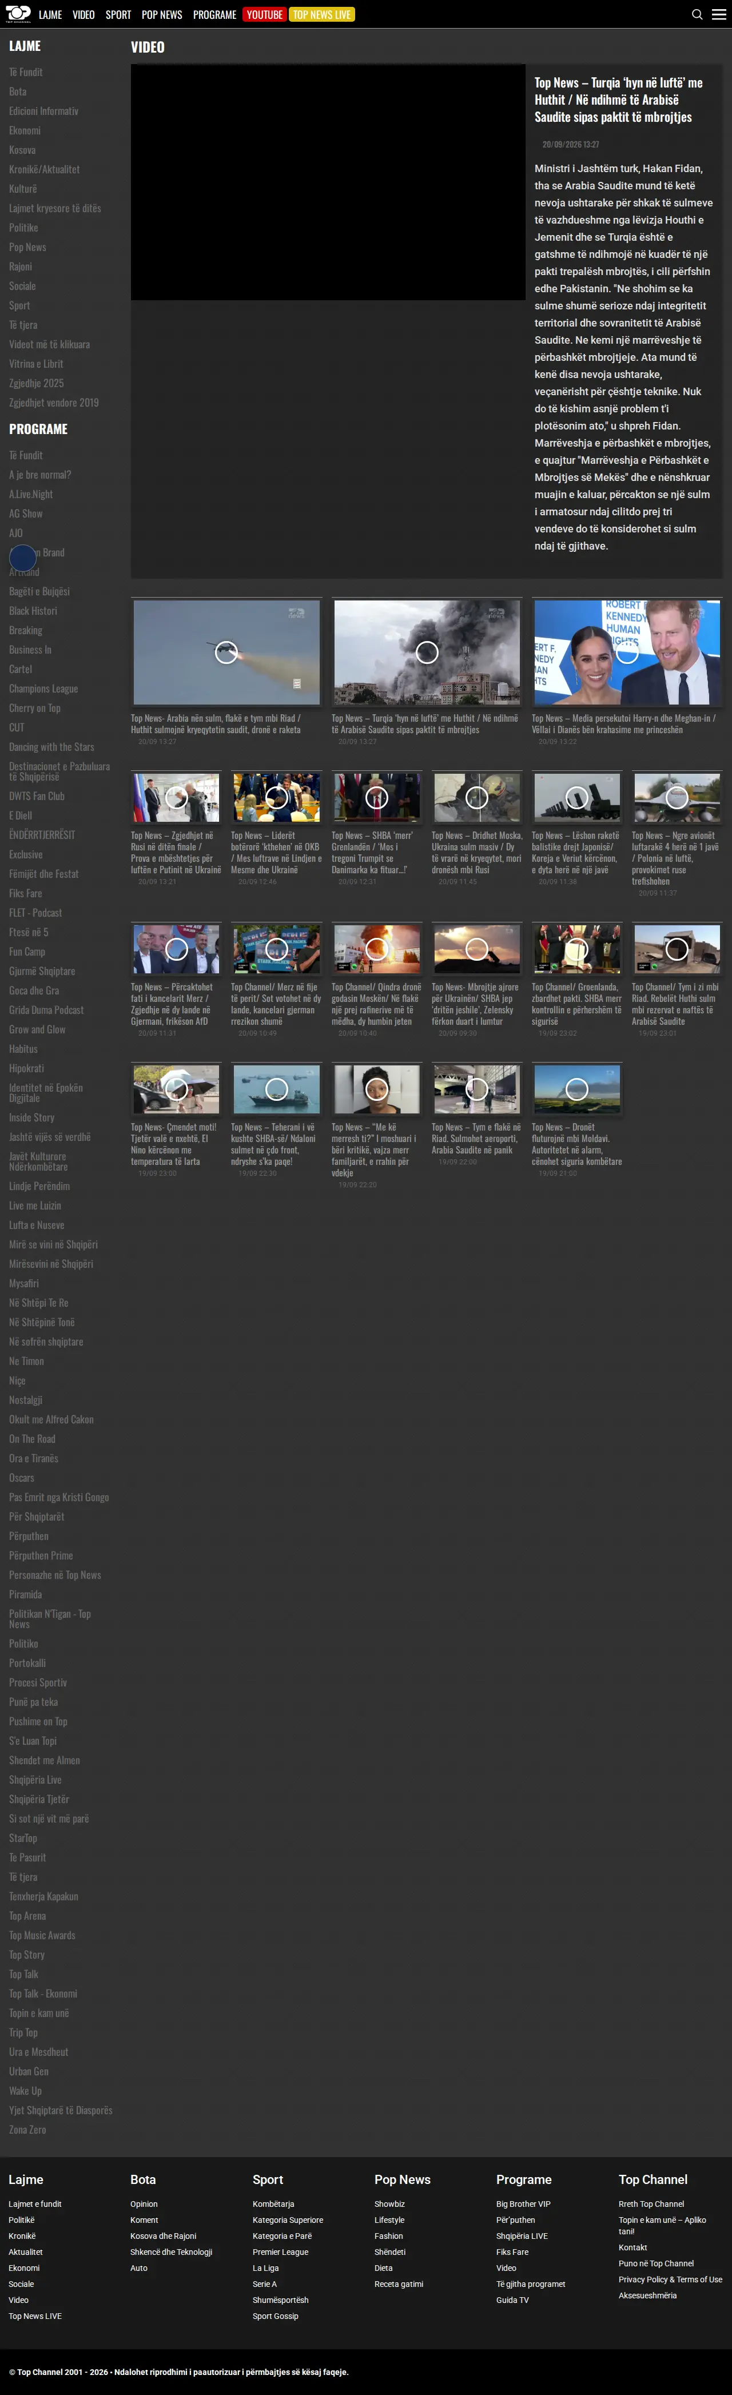Play the Dronët fluturojnë mbi Moldavi video
The width and height of the screenshot is (732, 2395).
[576, 1089]
